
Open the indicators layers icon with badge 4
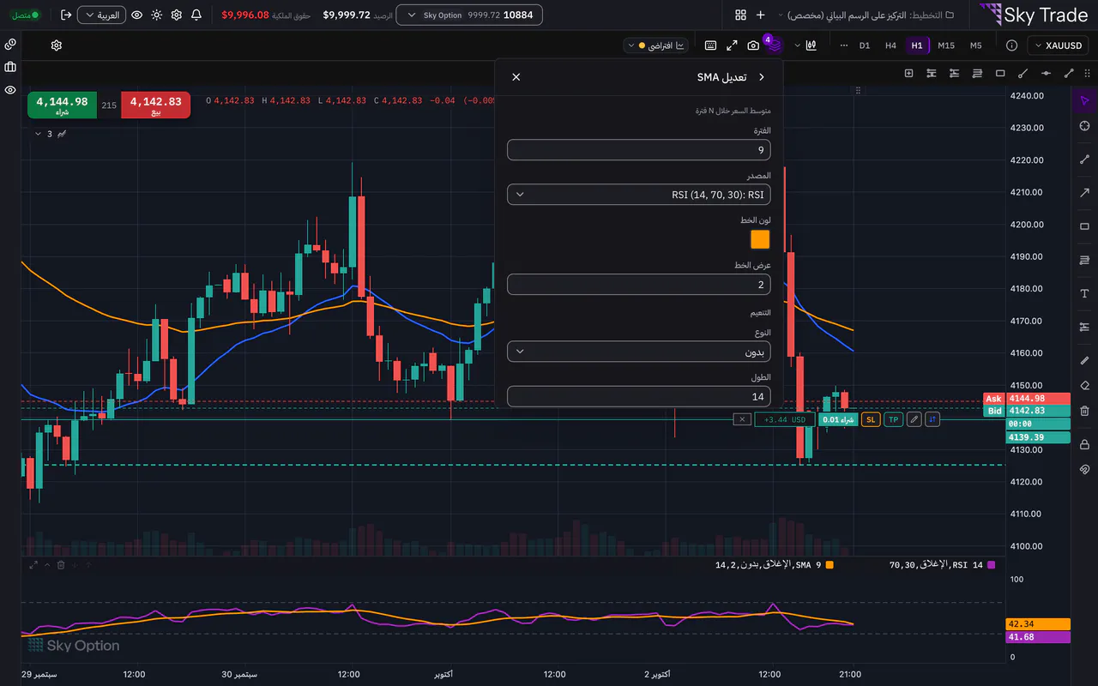[x=775, y=45]
